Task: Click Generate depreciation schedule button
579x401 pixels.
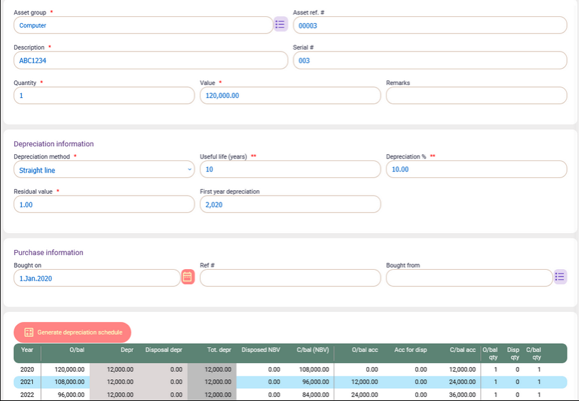Action: (x=73, y=332)
